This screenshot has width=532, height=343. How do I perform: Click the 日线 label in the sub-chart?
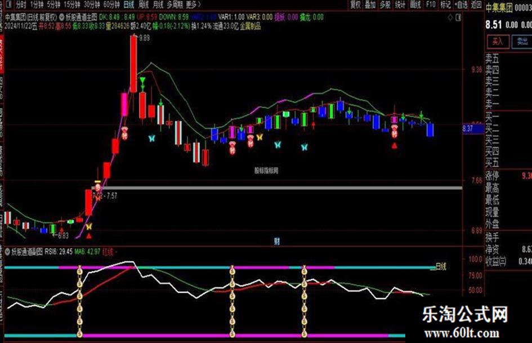pos(441,266)
